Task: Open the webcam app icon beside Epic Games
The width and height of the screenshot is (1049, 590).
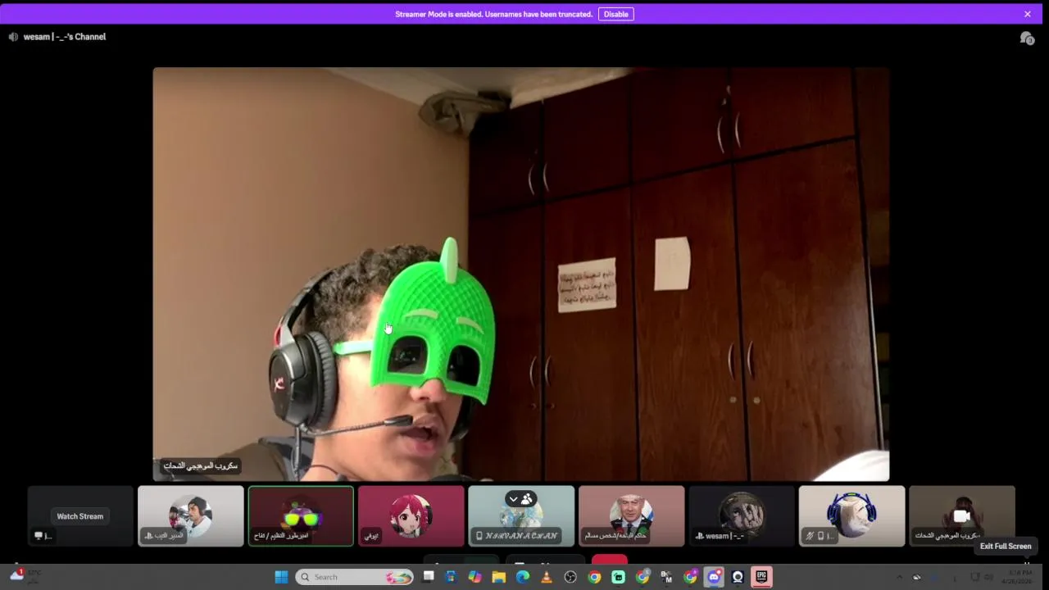Action: 738,577
